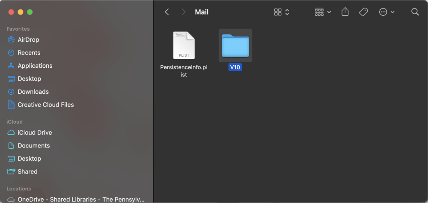This screenshot has height=203, width=428.
Task: Open the More actions ellipsis menu
Action: pos(386,12)
